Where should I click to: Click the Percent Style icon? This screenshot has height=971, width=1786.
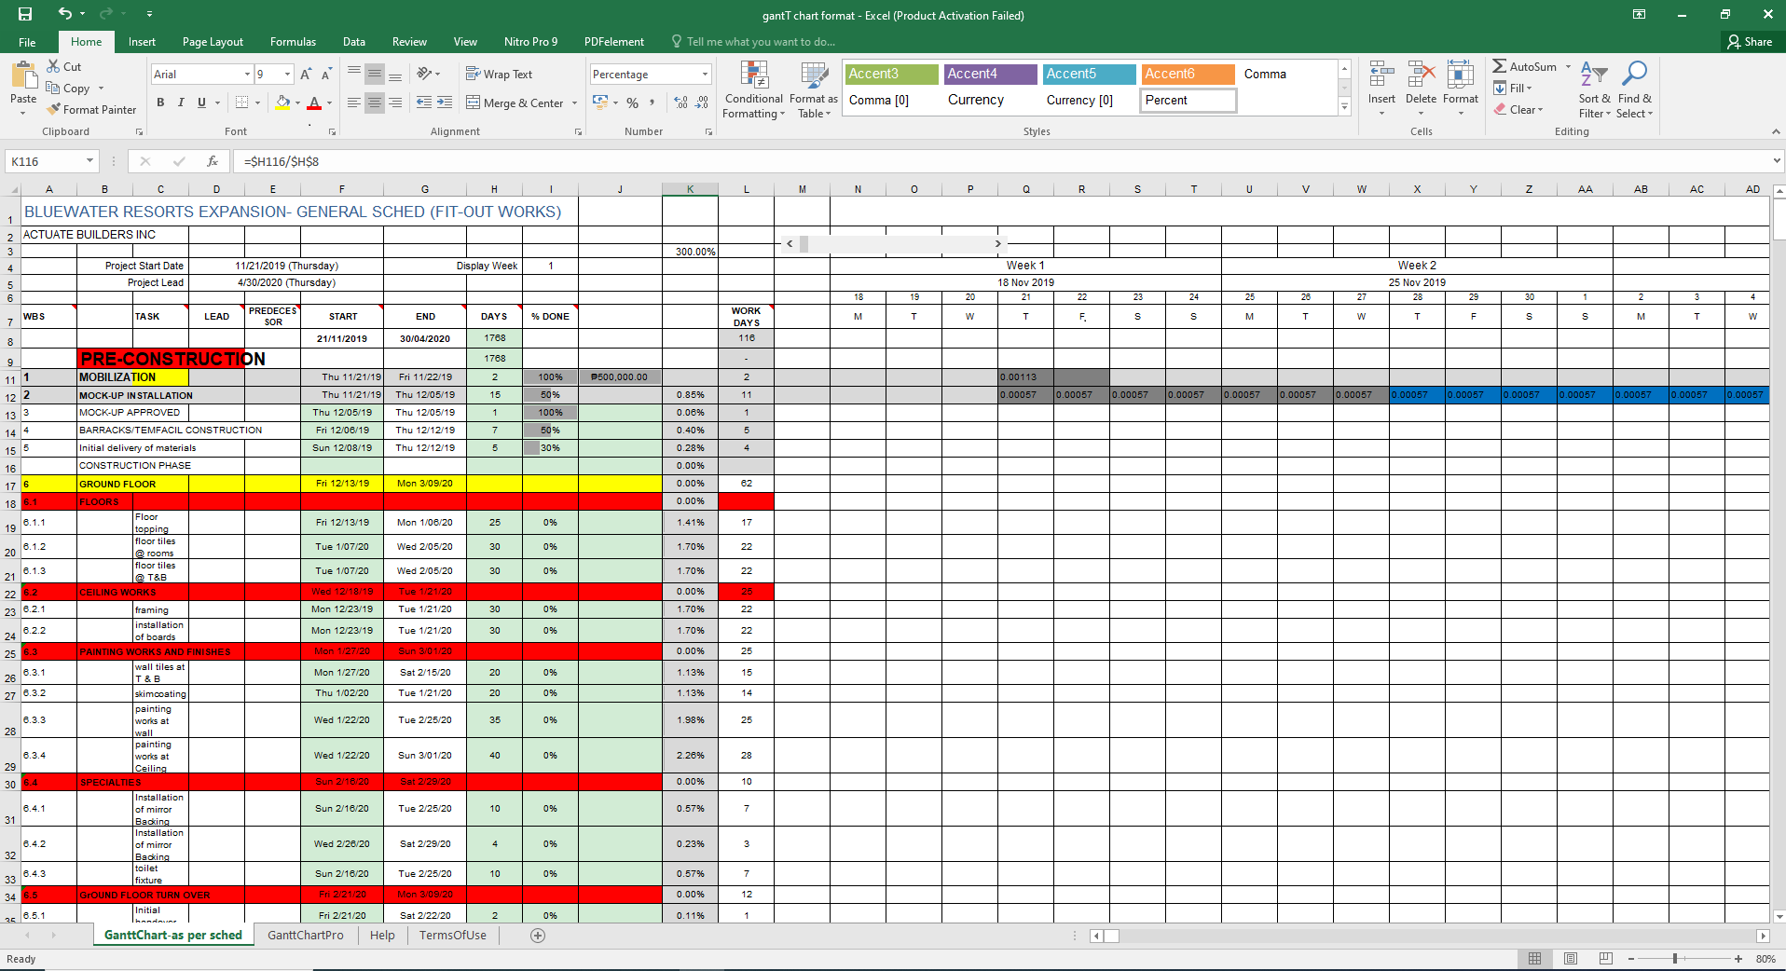coord(633,103)
